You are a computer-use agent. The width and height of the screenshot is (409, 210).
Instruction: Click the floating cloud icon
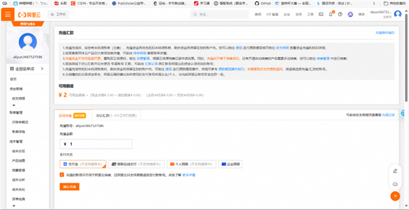pyautogui.click(x=395, y=184)
